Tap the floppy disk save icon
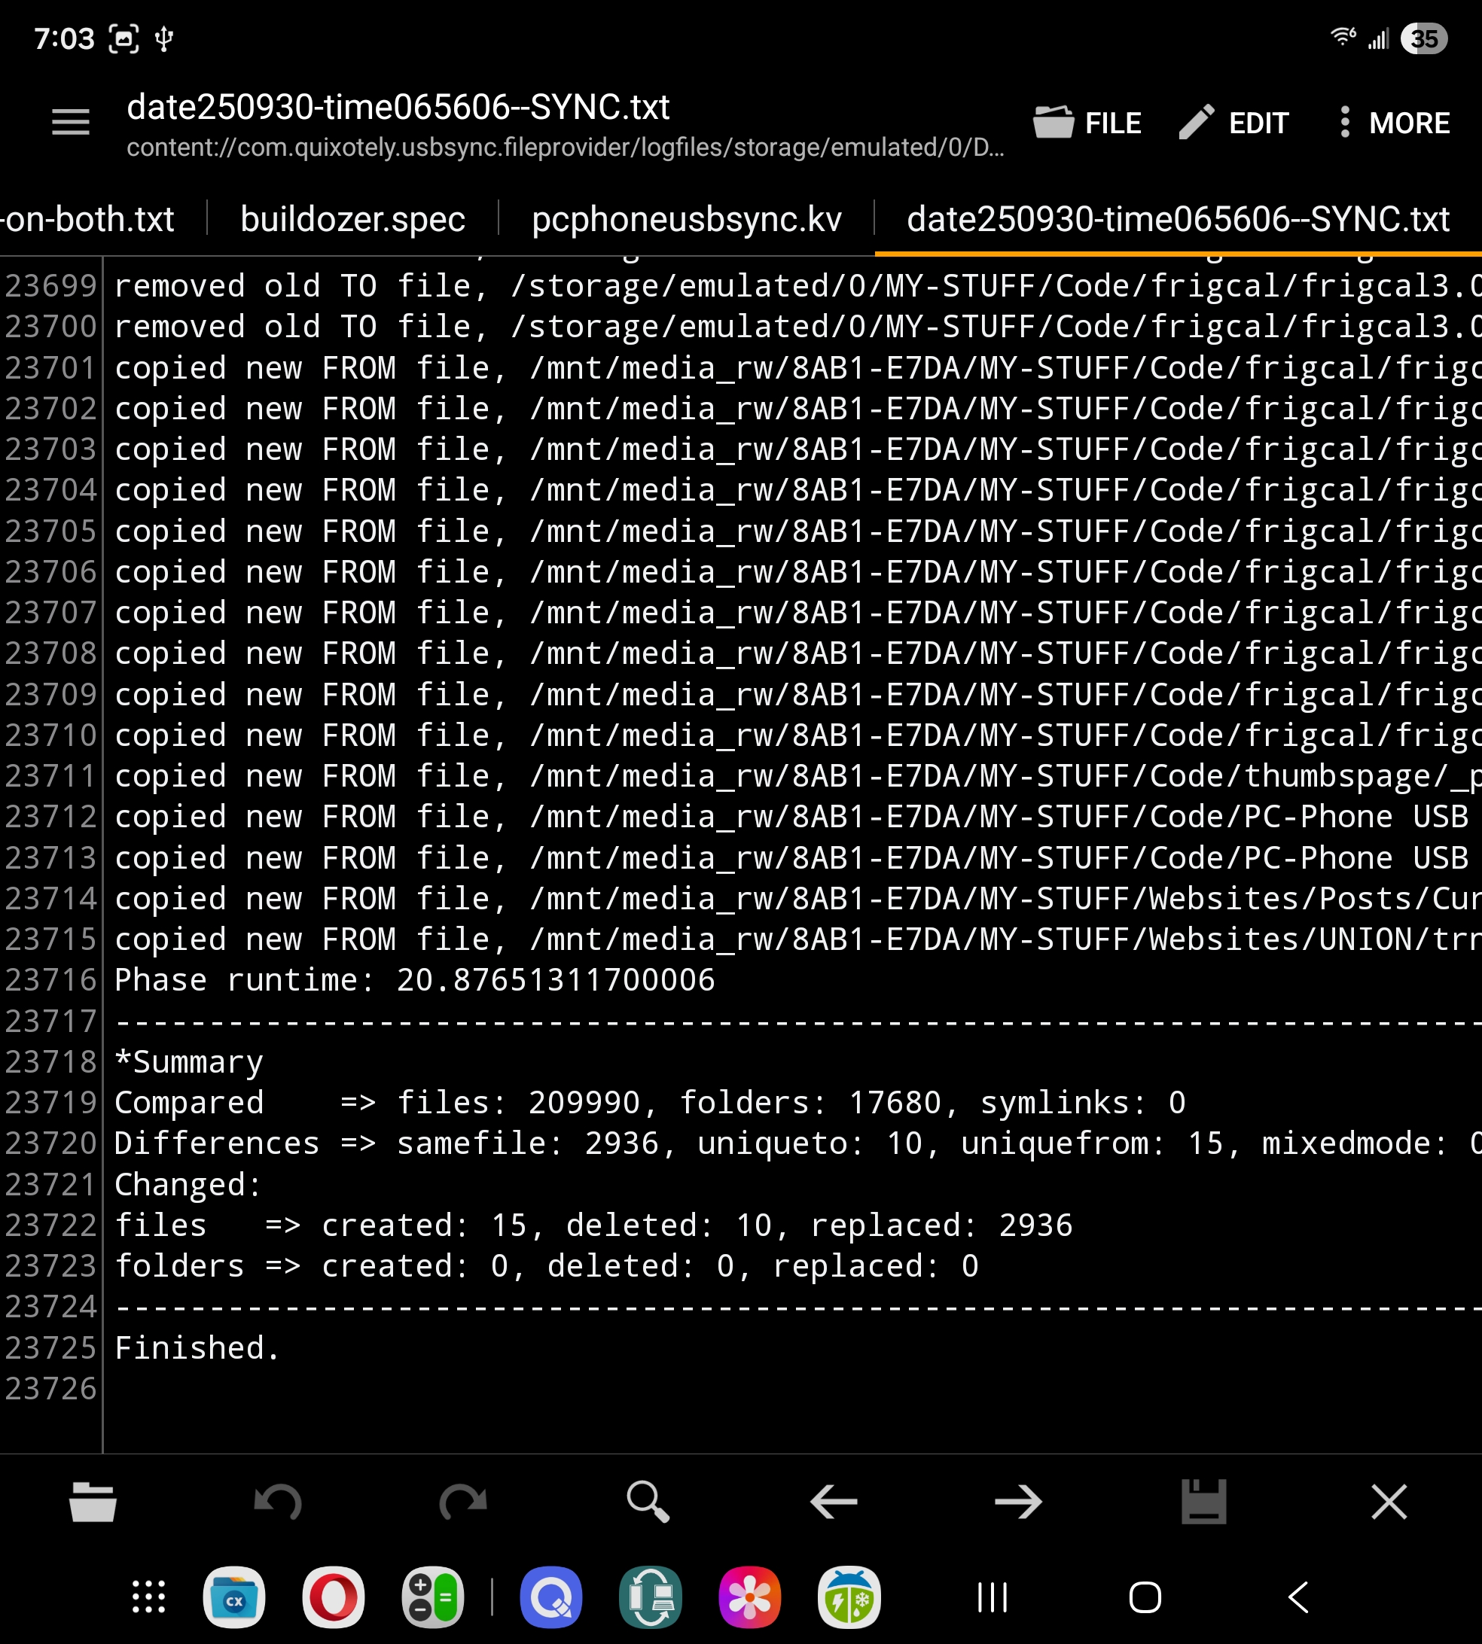Viewport: 1482px width, 1644px height. click(x=1203, y=1502)
